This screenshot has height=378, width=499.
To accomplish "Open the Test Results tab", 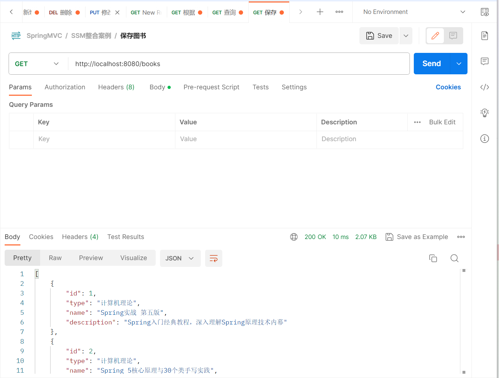I will coord(126,237).
